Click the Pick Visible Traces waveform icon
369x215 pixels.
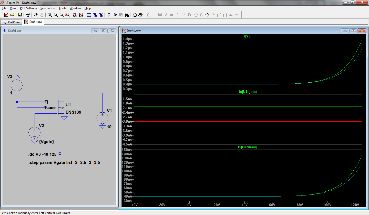pos(75,15)
